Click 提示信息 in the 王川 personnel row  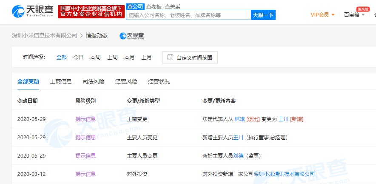click(x=85, y=138)
